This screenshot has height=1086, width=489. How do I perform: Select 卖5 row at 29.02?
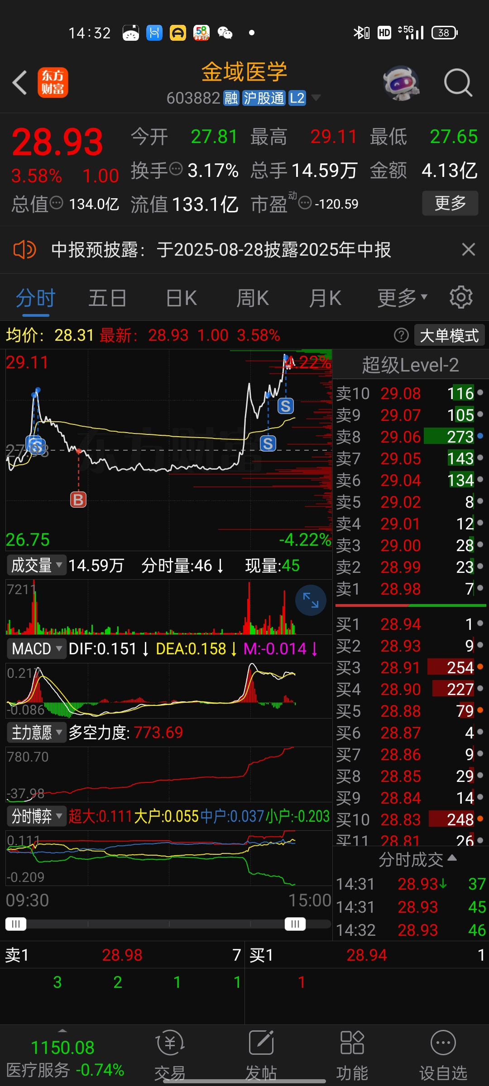(x=410, y=502)
